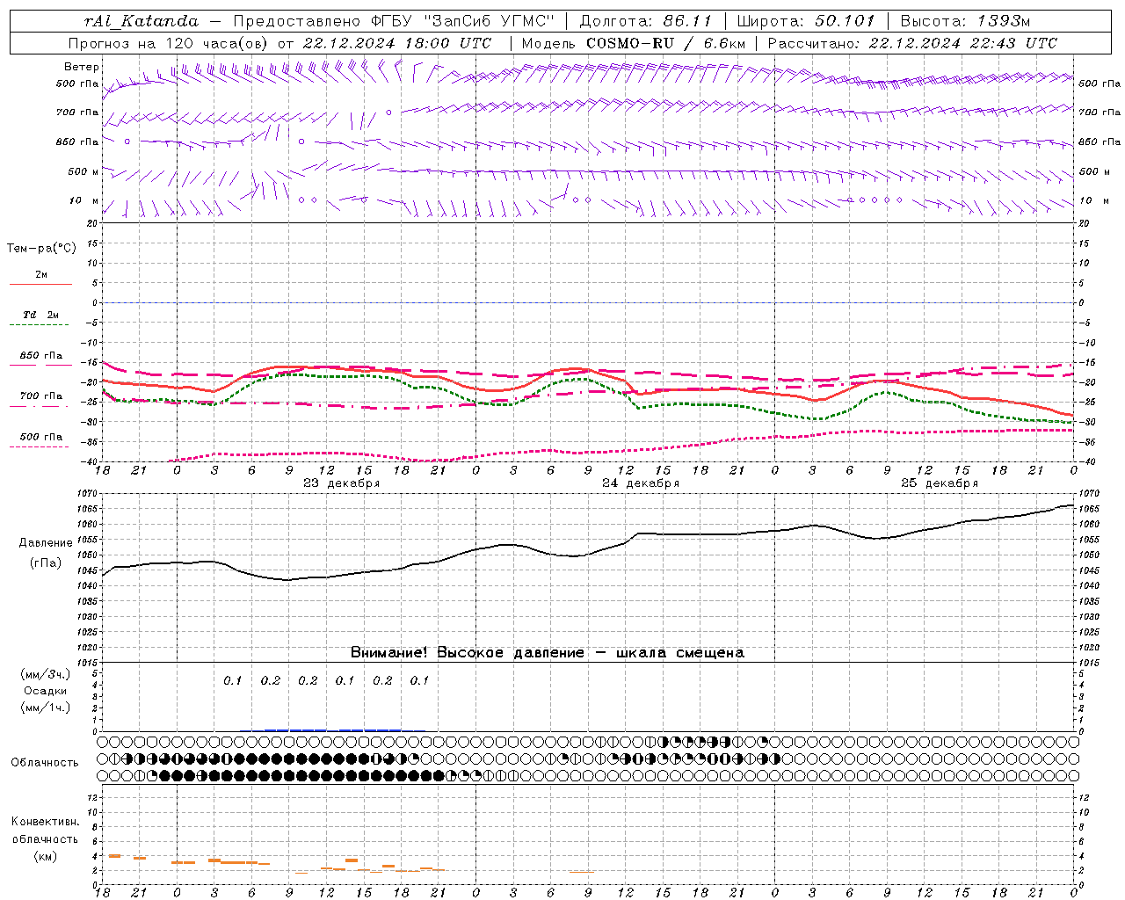Click the 25 декабря date label
Viewport: 1125px width, 900px height.
tap(940, 483)
